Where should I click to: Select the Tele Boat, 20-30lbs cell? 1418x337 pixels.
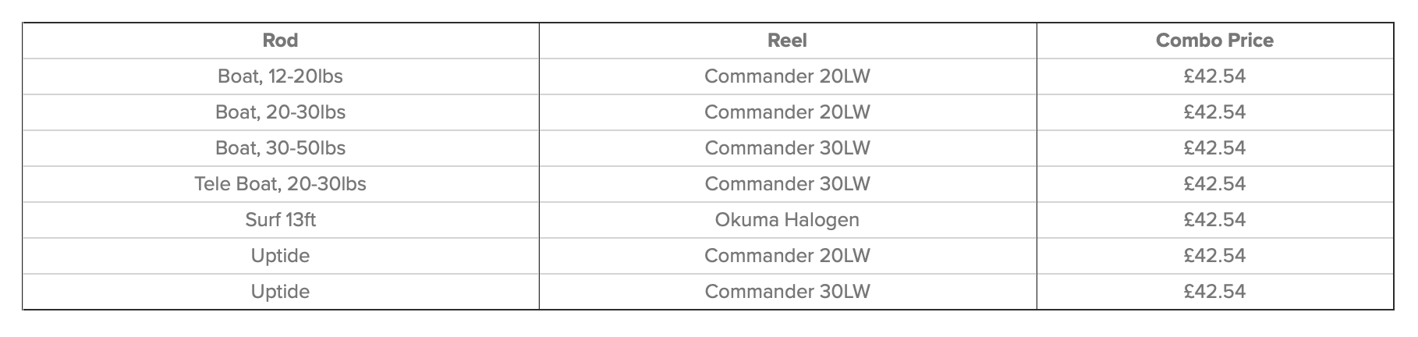(x=280, y=184)
